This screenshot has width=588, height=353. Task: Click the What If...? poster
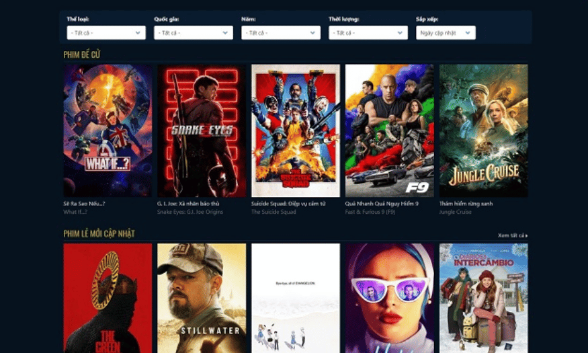[108, 130]
